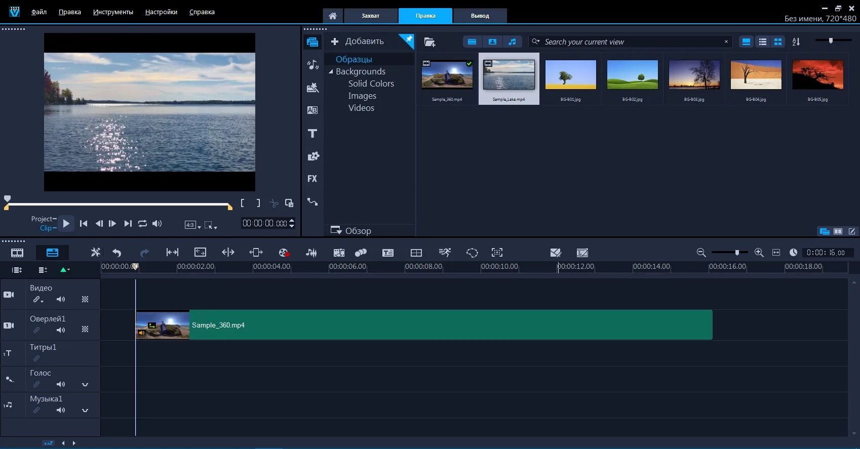Click the Play button in preview

tap(66, 223)
